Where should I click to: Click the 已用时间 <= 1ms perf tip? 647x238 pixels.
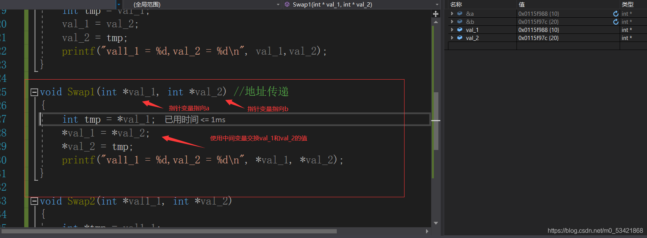point(195,120)
